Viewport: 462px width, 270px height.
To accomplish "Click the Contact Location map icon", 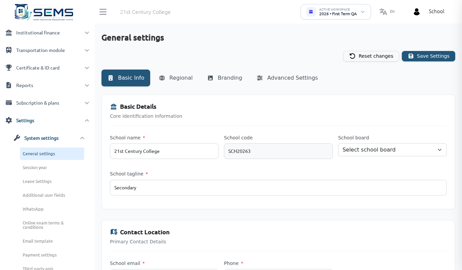I will click(114, 232).
